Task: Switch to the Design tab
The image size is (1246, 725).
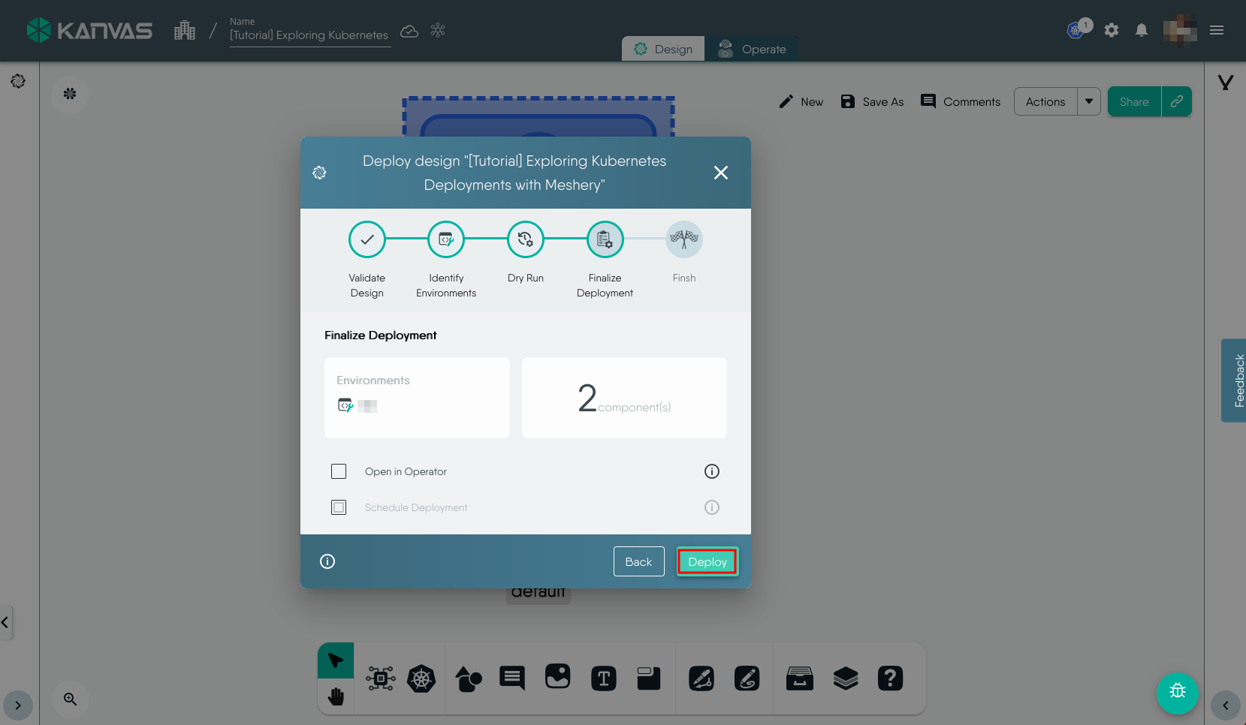Action: 663,49
